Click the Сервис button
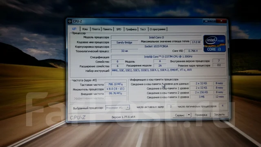Screen dimensions: 261x147 179,115
